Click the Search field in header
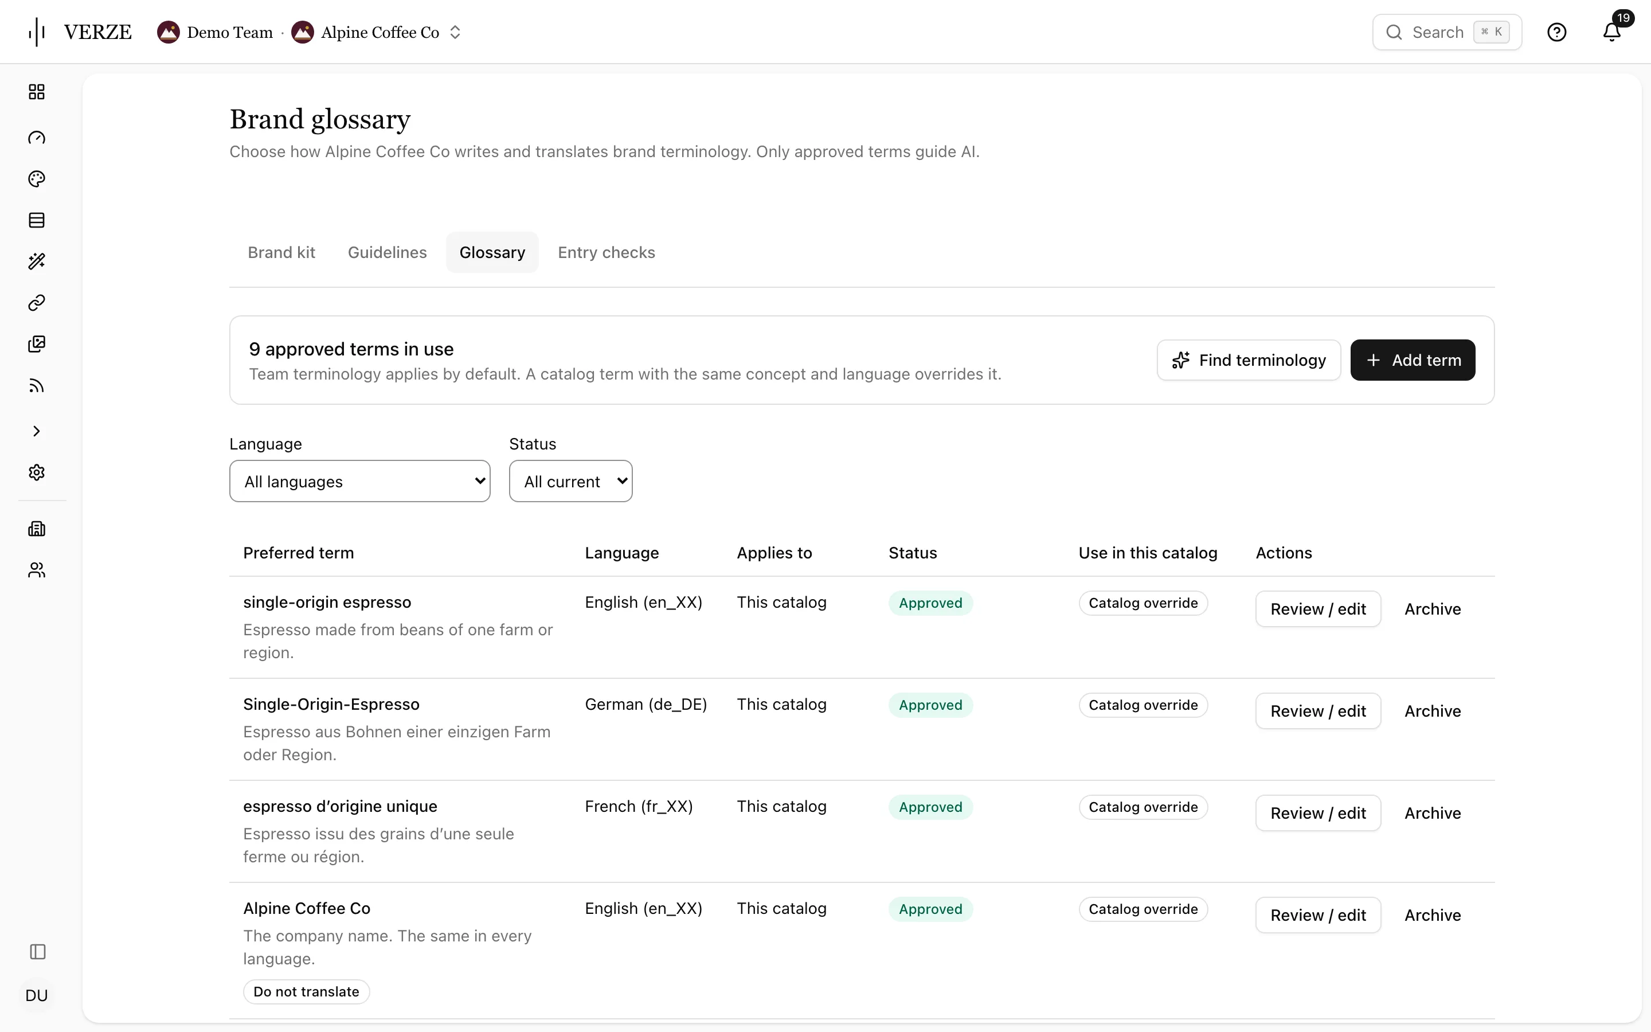This screenshot has height=1032, width=1651. pos(1446,32)
